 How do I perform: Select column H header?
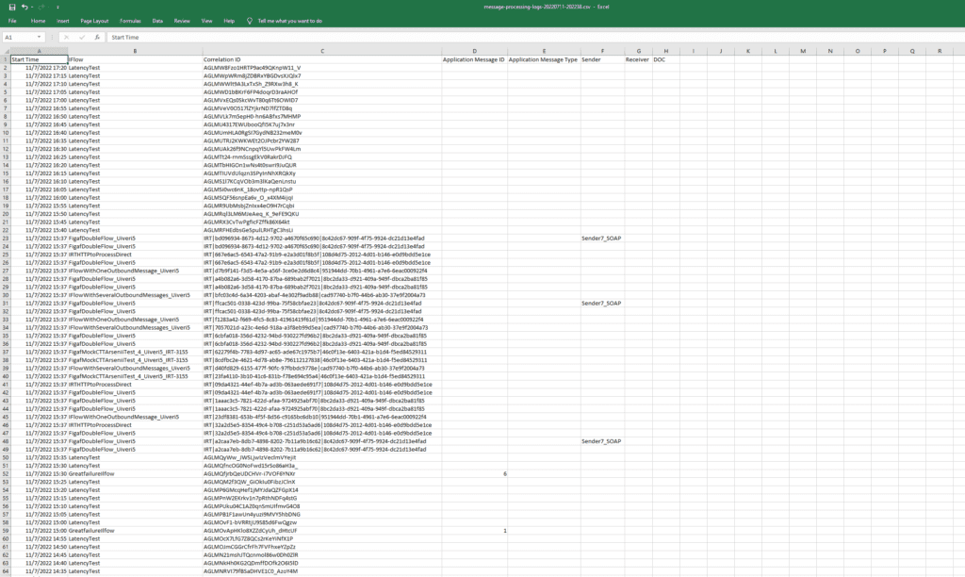[665, 51]
